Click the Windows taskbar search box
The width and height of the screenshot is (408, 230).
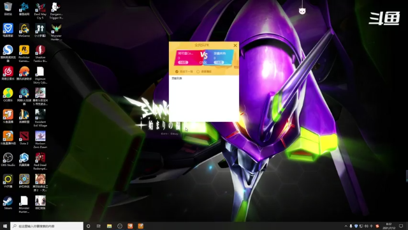47,226
